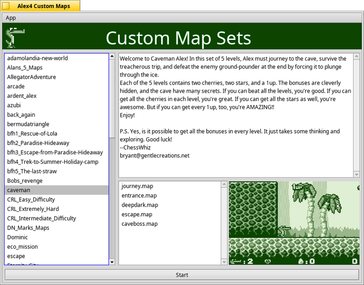Image resolution: width=364 pixels, height=285 pixels.
Task: Click map set list scroll-down arrow
Action: (112, 262)
